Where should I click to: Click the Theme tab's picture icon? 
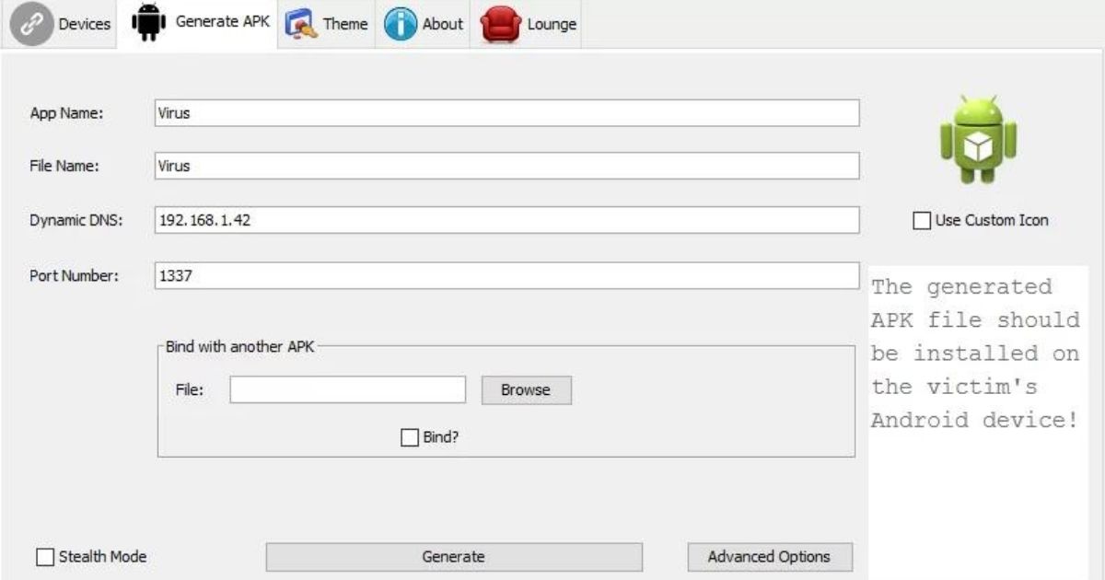coord(304,24)
